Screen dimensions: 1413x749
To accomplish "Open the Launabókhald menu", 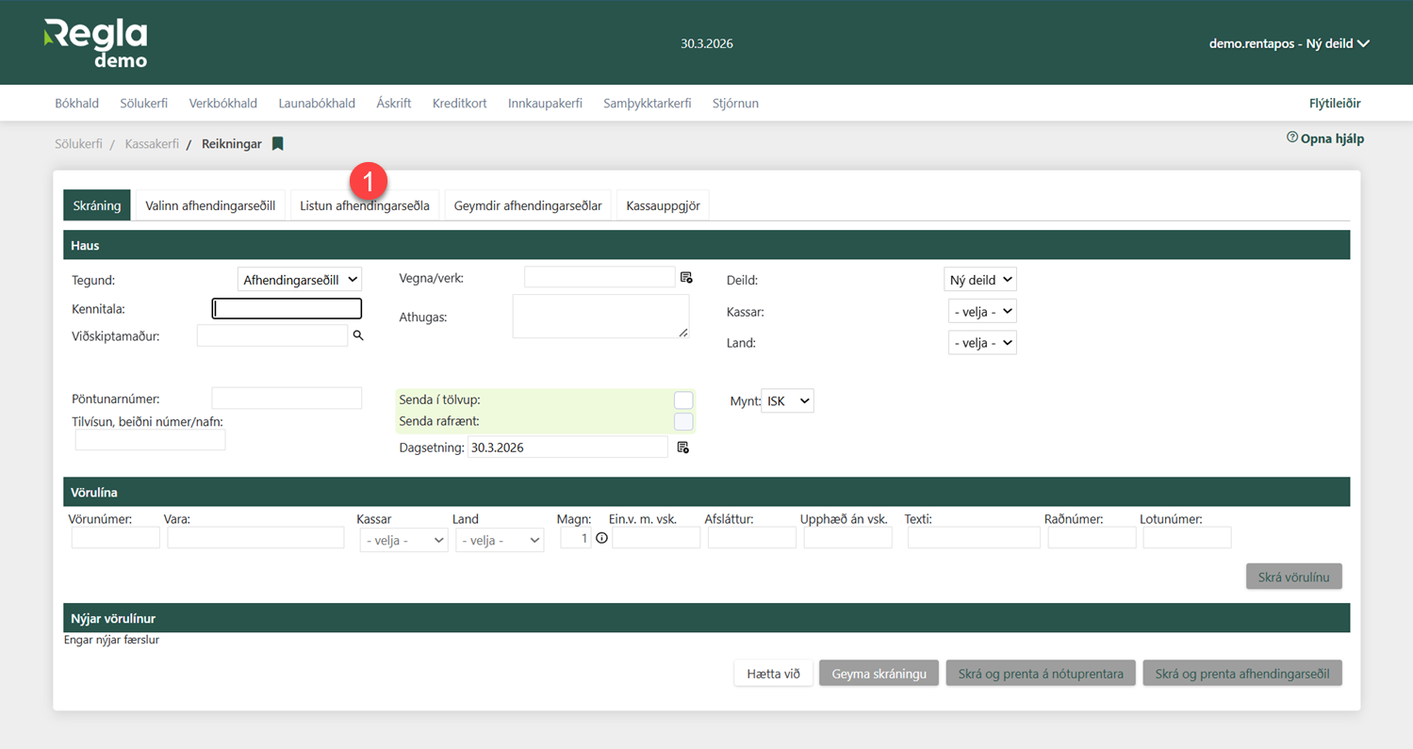I will (317, 104).
